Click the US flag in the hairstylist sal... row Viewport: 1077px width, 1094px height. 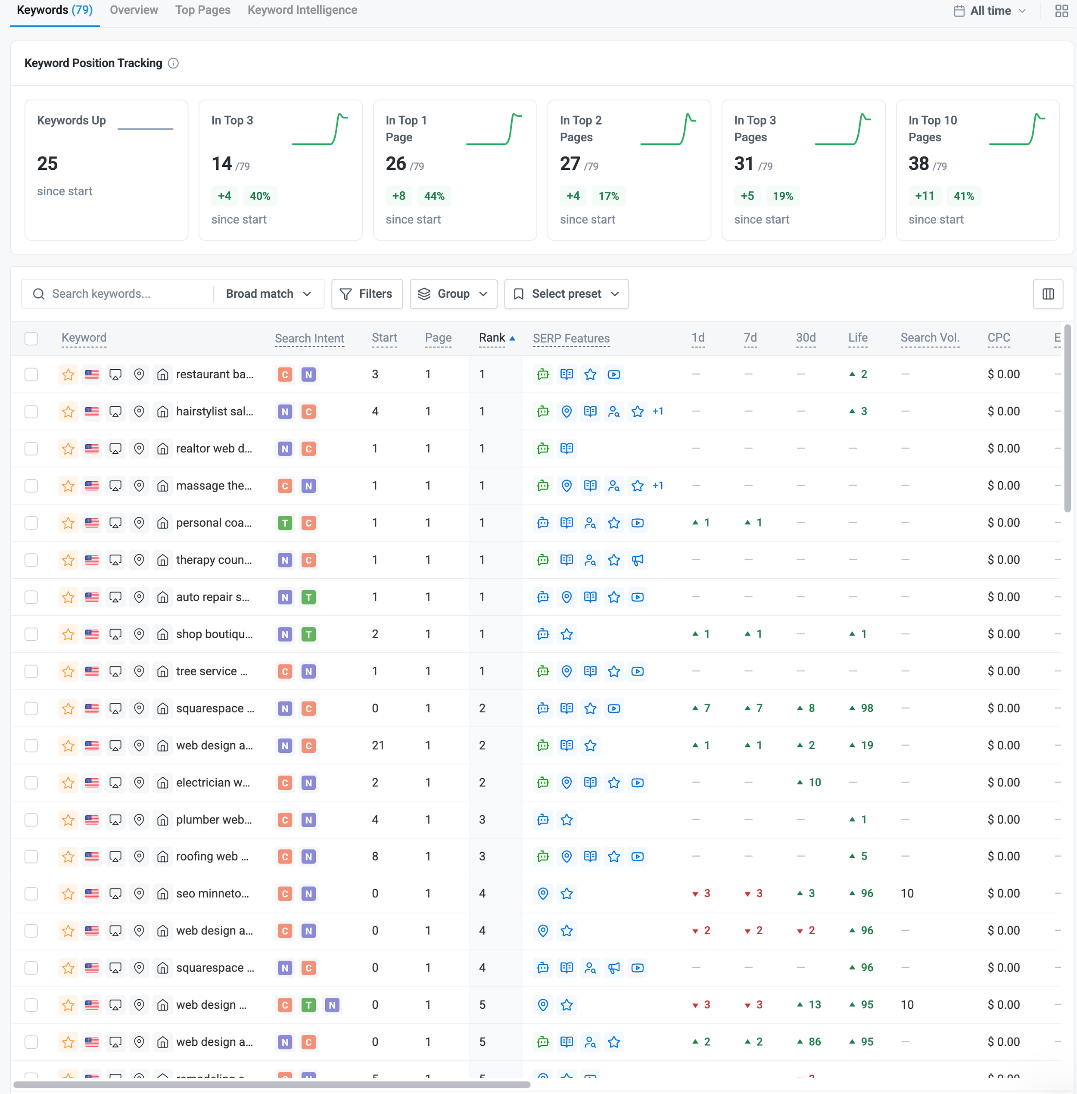pyautogui.click(x=92, y=411)
